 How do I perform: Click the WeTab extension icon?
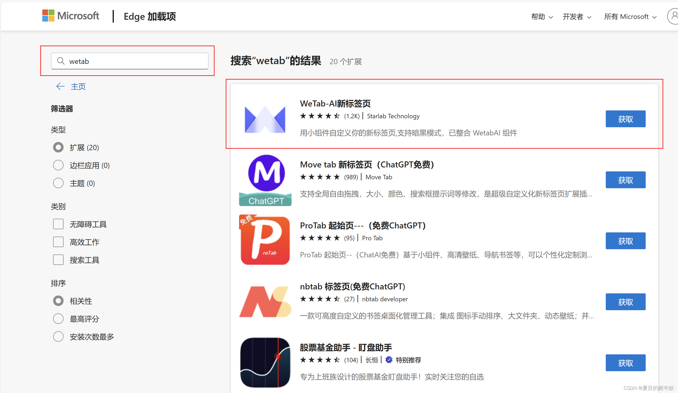(265, 119)
